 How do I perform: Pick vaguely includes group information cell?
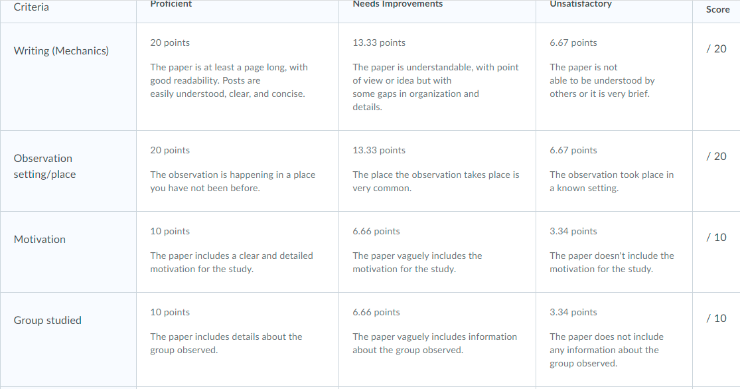pos(437,340)
